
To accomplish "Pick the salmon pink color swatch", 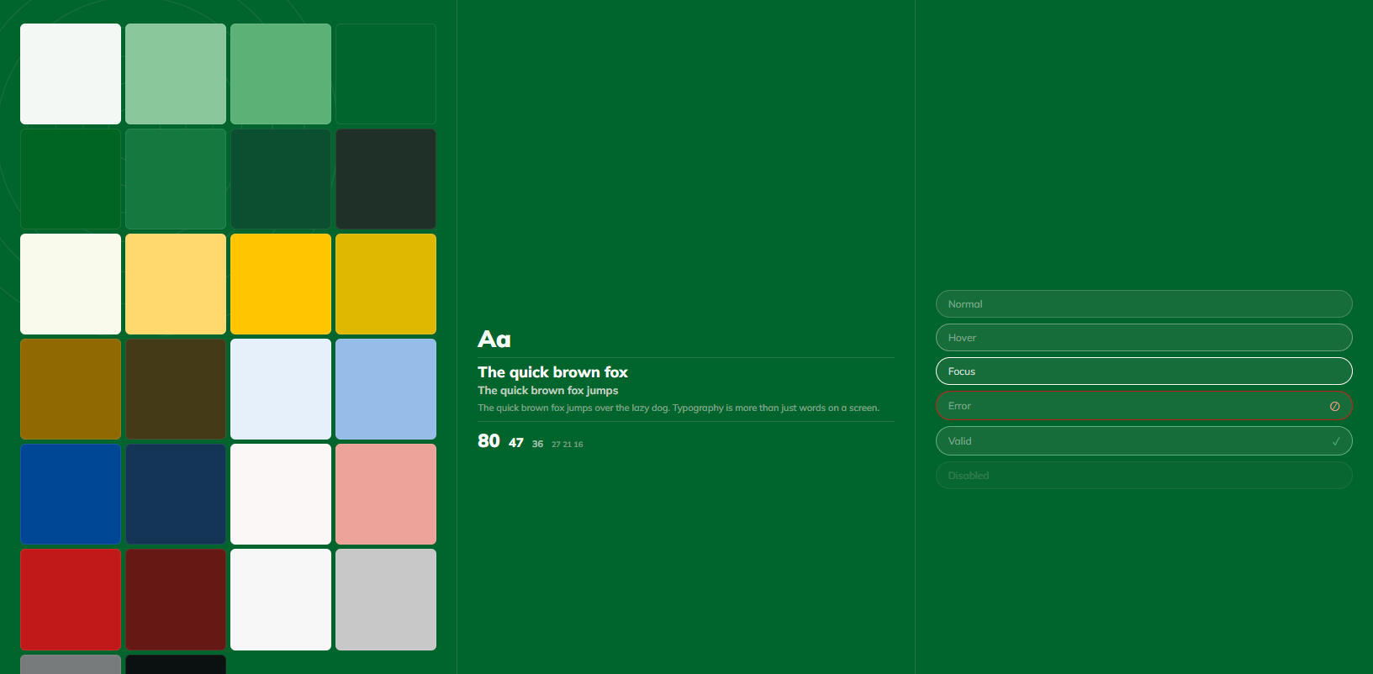I will click(x=386, y=494).
